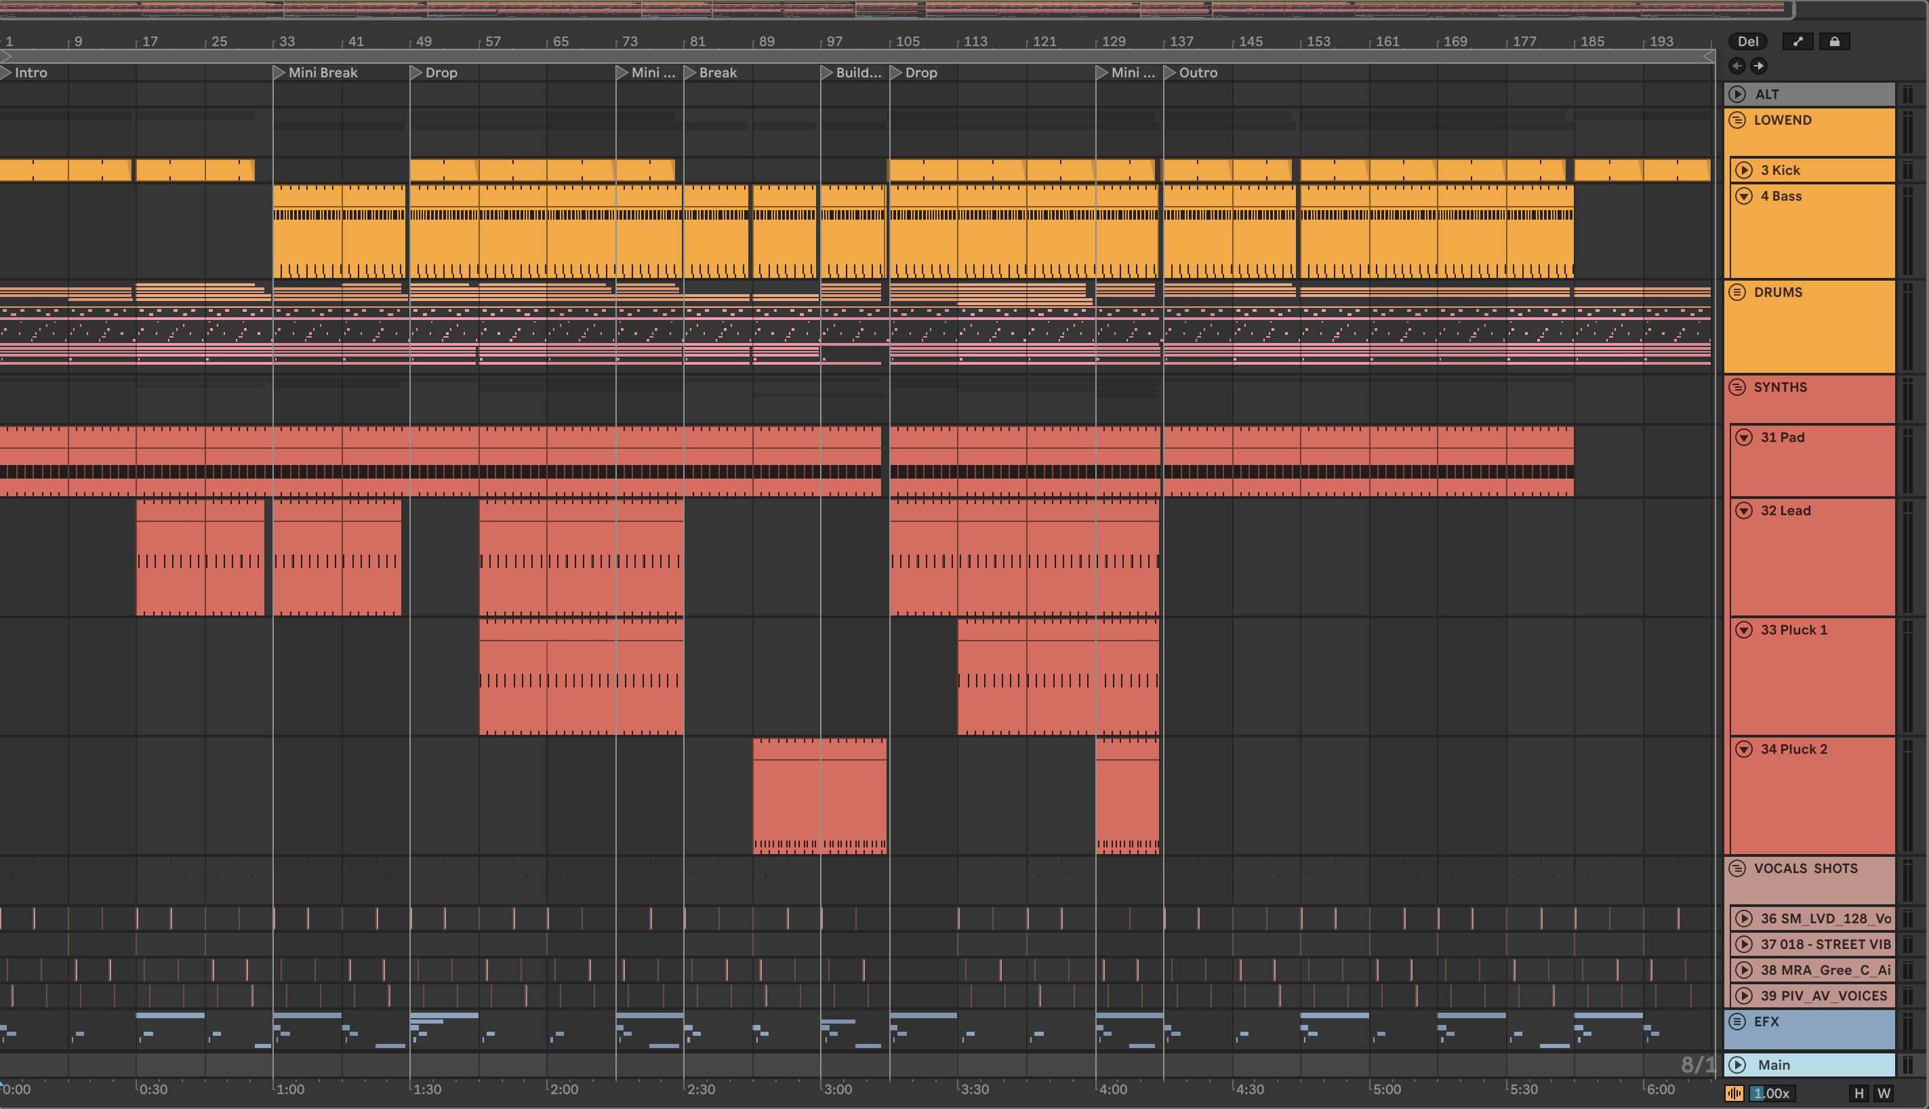Click the loop brace above the locators
Viewport: 1929px width, 1109px height.
pyautogui.click(x=857, y=56)
